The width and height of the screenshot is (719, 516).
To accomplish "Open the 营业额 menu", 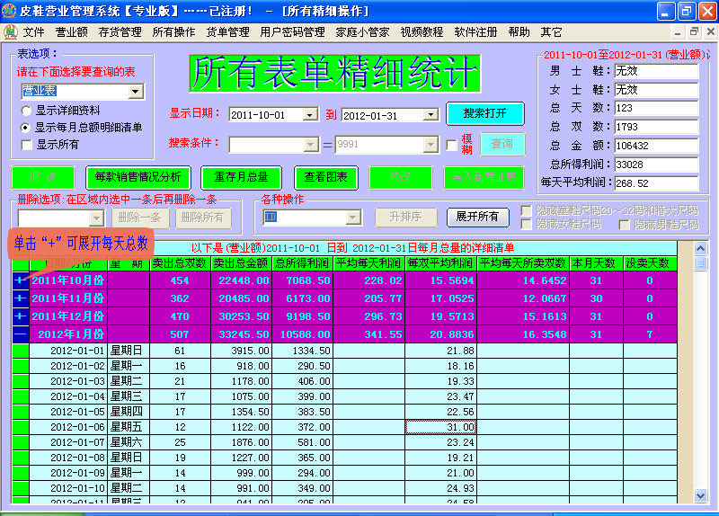I will click(72, 32).
